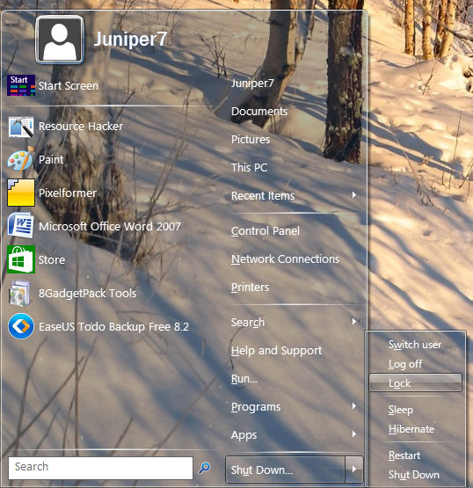This screenshot has height=488, width=473.
Task: Click the magnifier search icon
Action: click(x=204, y=468)
